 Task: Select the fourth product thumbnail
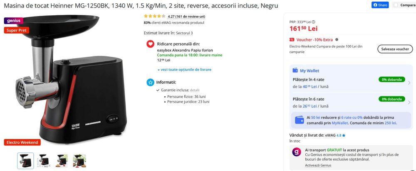click(x=79, y=160)
